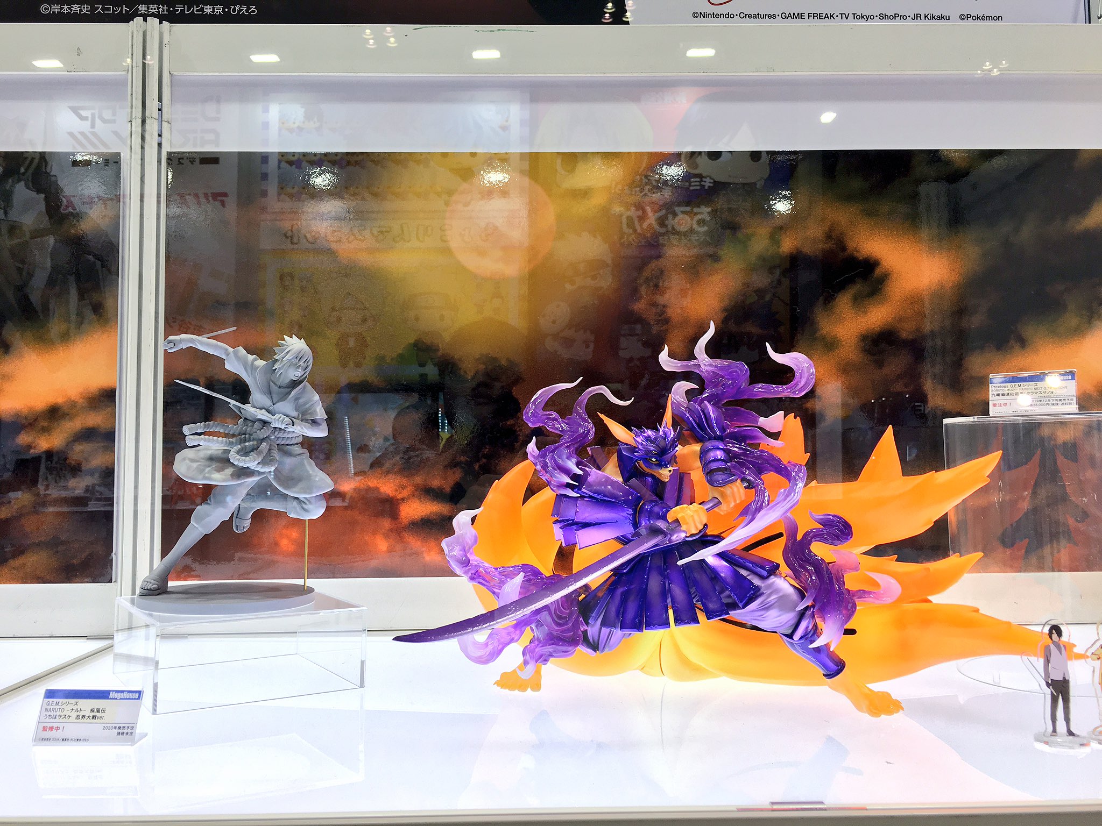Click the red '受注中!' text

tap(1001, 404)
